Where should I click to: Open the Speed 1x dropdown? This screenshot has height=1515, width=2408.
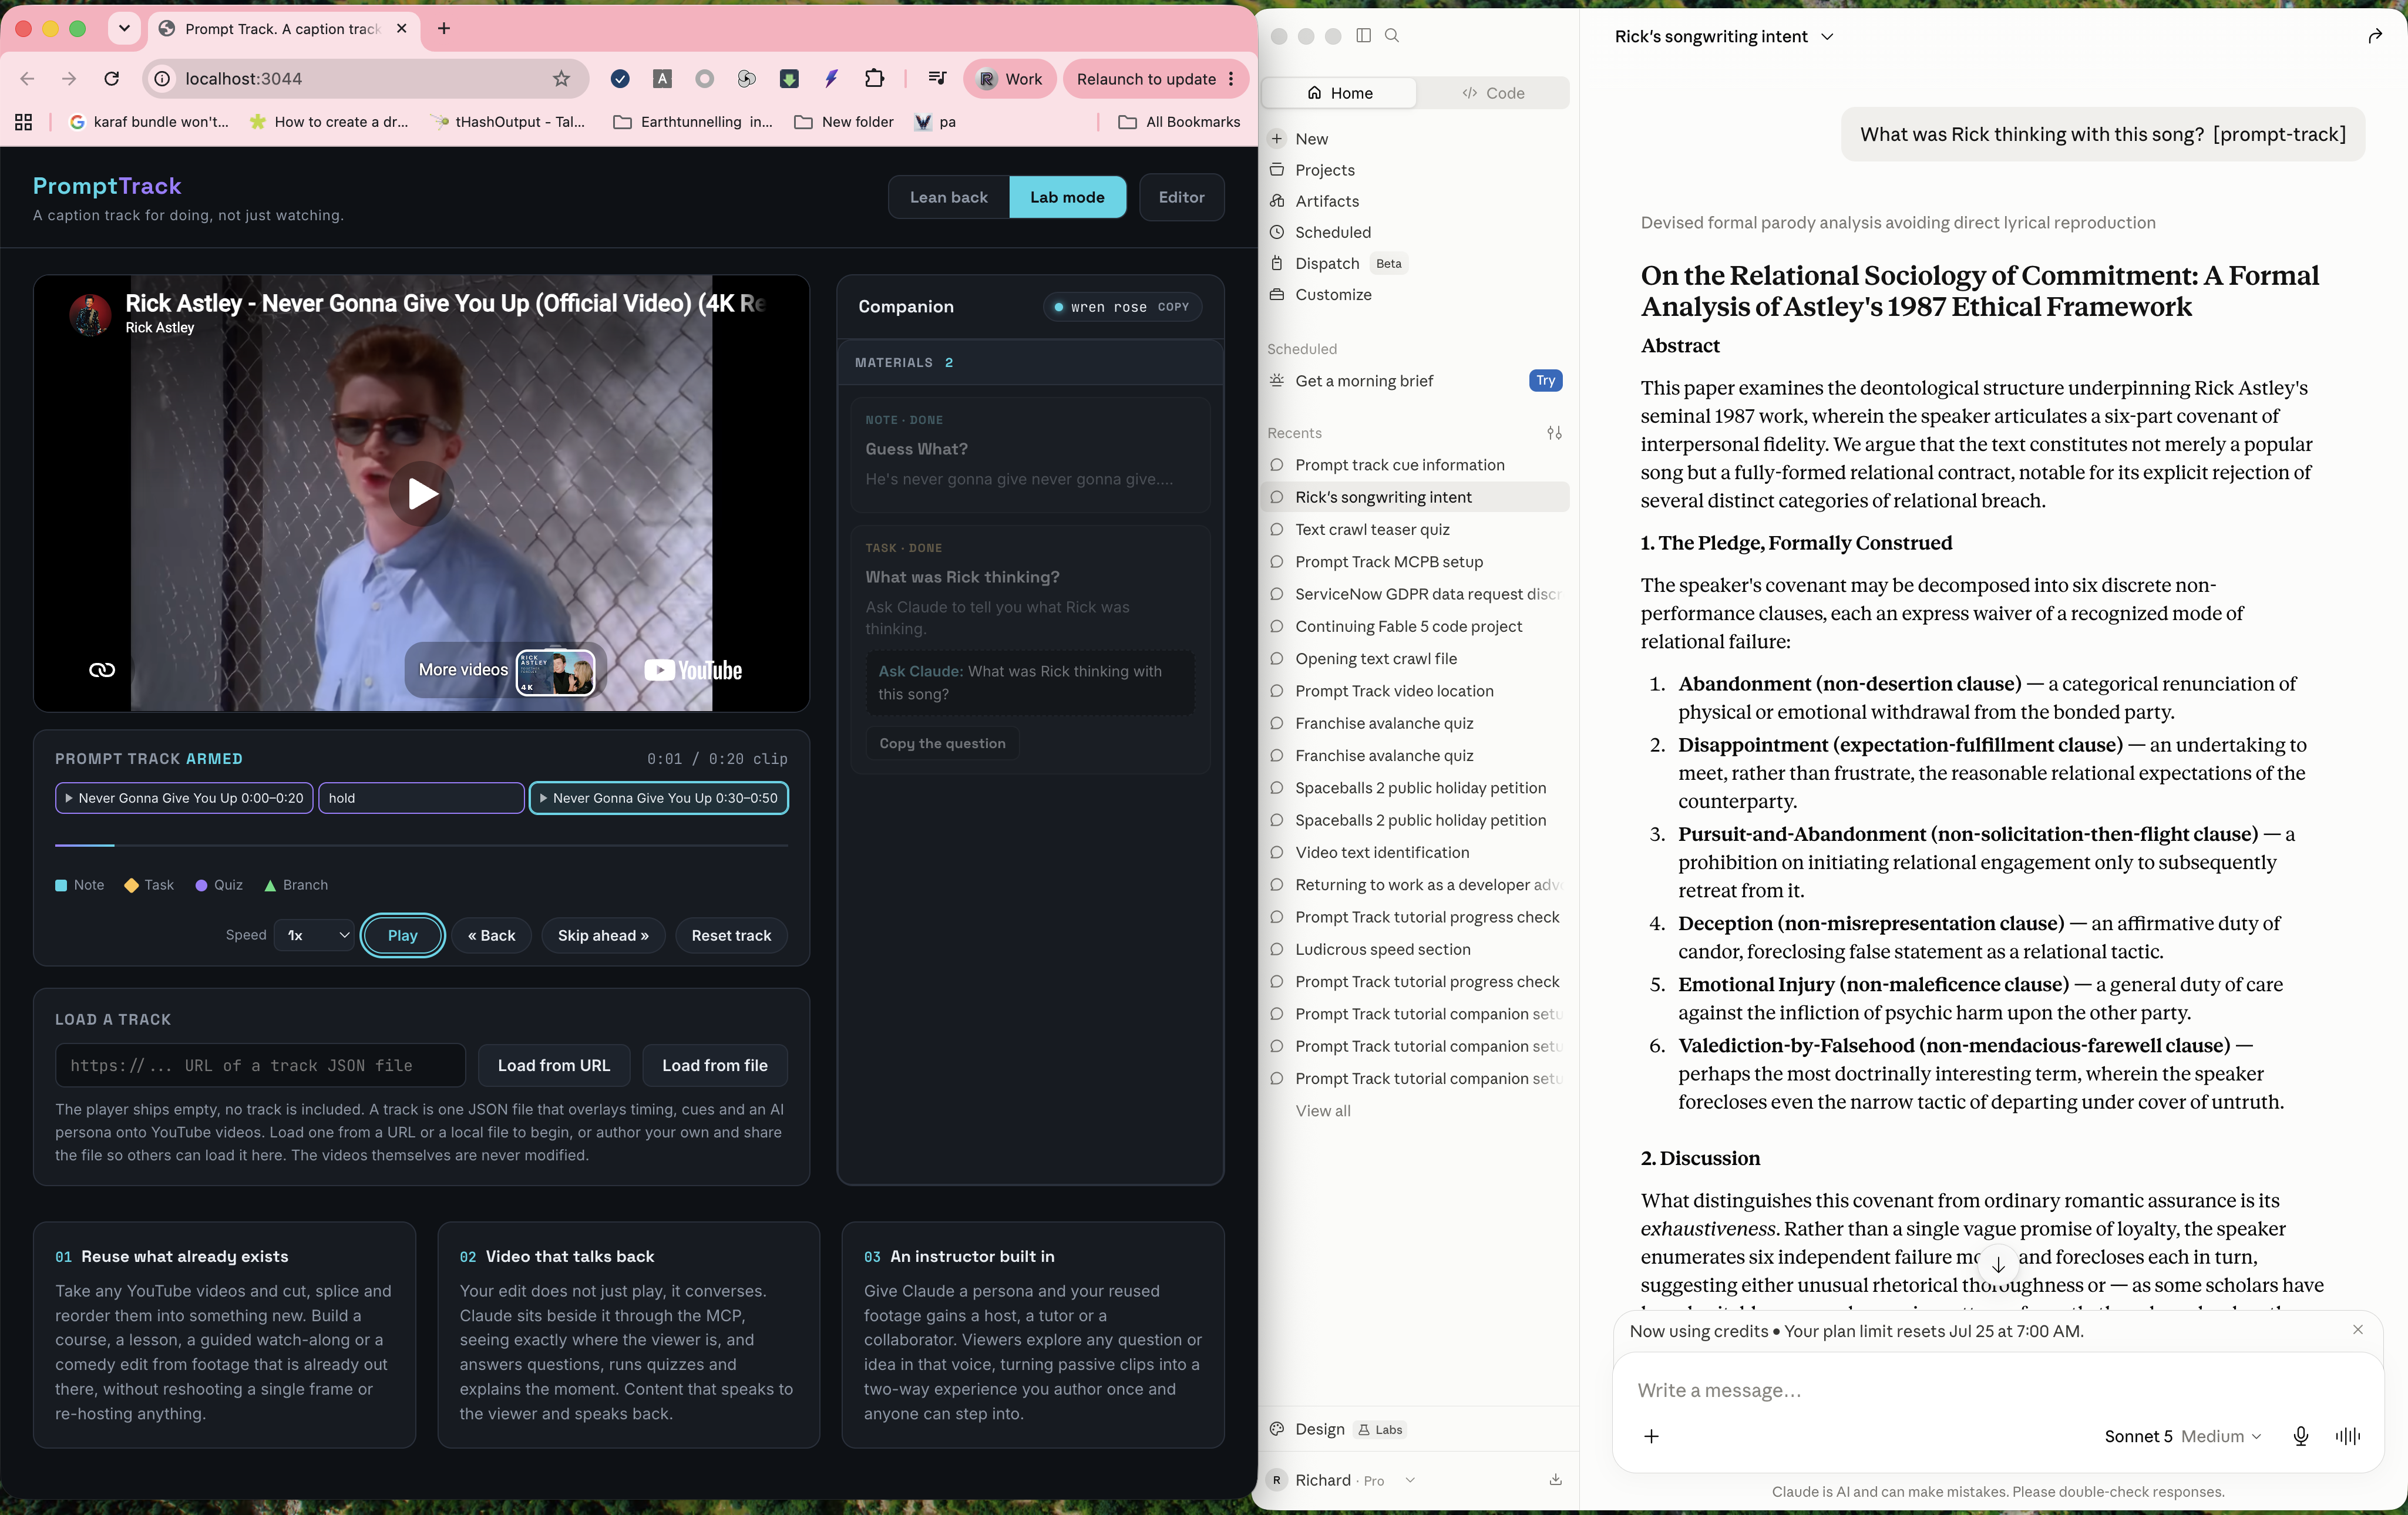tap(314, 935)
